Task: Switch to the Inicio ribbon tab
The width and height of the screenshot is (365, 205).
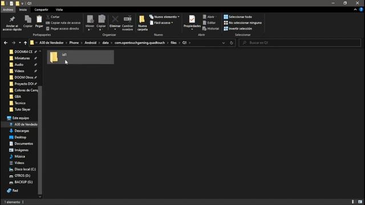Action: click(23, 10)
